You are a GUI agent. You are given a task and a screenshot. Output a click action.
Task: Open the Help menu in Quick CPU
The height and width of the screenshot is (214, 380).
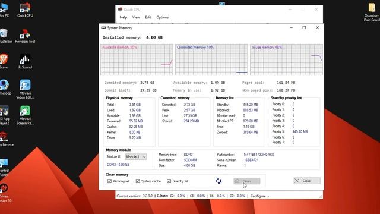[x=123, y=17]
